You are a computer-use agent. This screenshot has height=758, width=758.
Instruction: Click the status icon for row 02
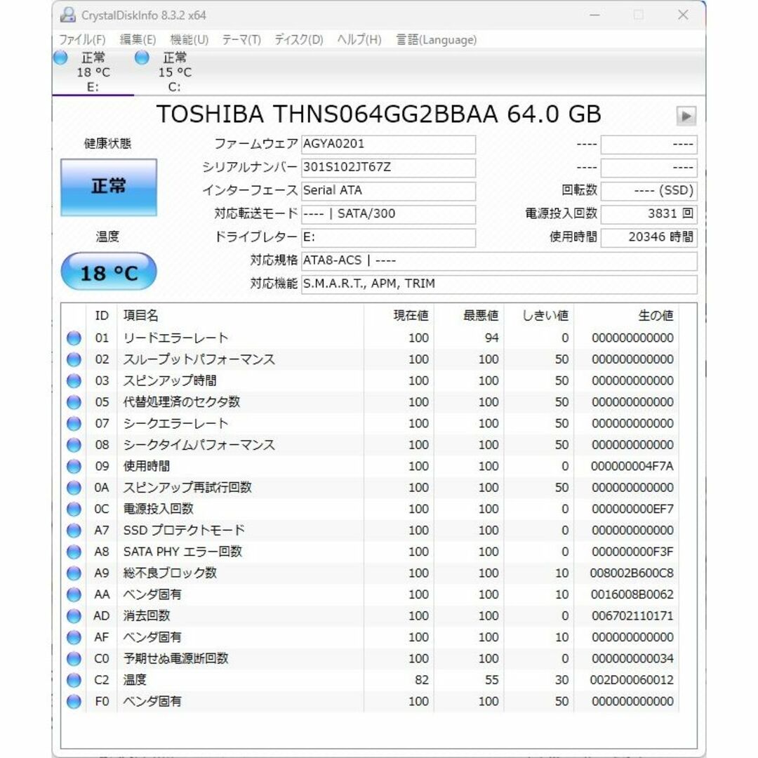click(74, 359)
